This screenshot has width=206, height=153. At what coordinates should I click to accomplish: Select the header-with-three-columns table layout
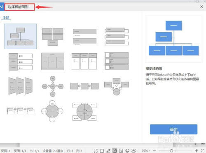53,61
